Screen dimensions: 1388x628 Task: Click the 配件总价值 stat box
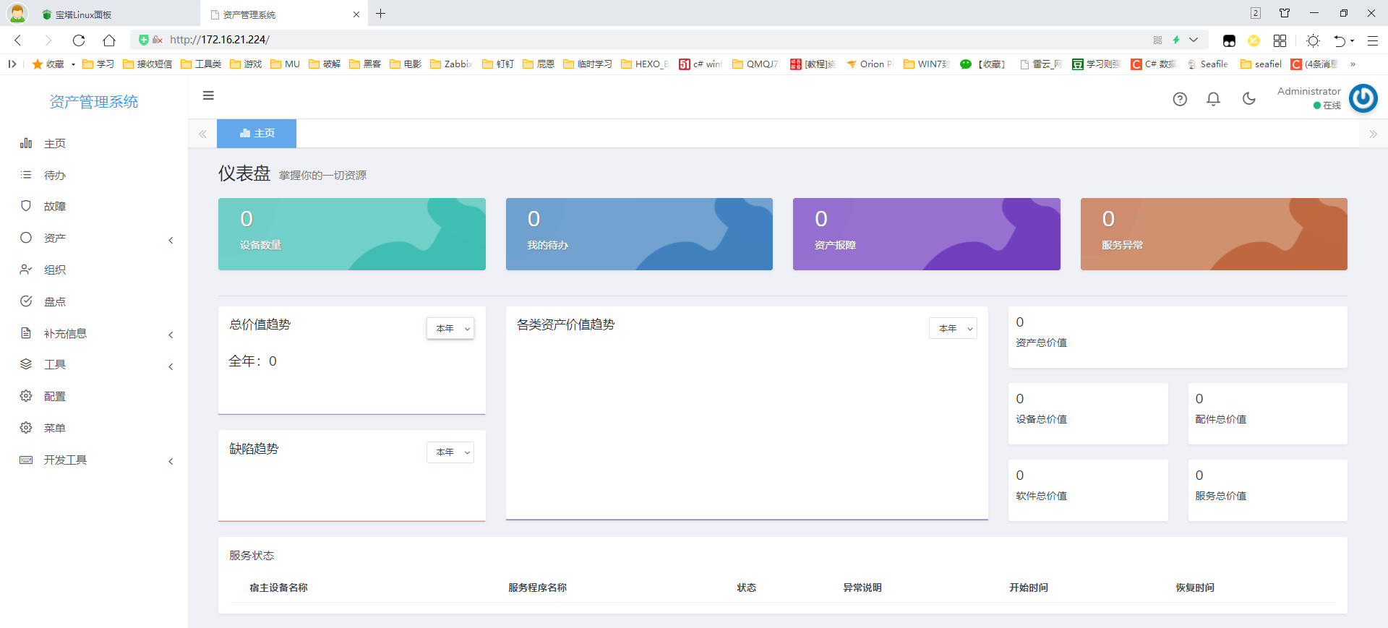(1267, 413)
